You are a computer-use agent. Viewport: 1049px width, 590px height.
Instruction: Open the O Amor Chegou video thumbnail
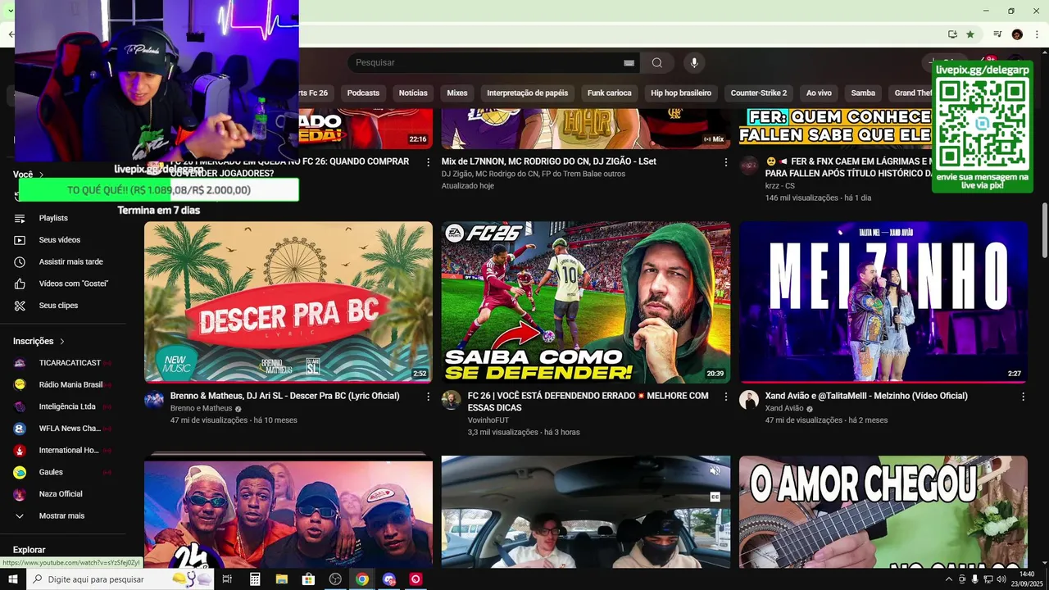coord(883,512)
